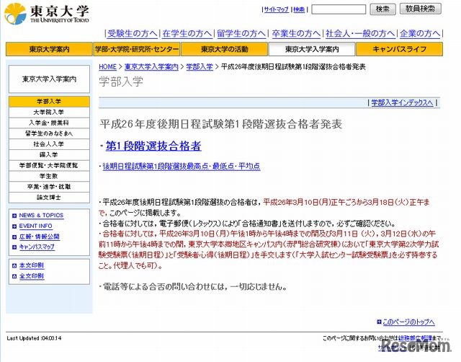Open the 広報・情報公開 link

point(40,237)
